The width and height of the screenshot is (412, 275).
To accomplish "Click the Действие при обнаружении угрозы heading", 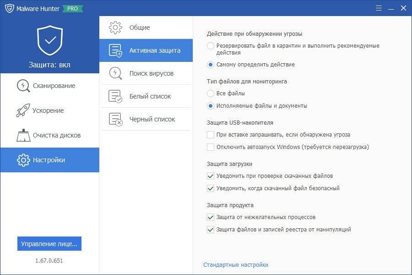I will [x=255, y=34].
